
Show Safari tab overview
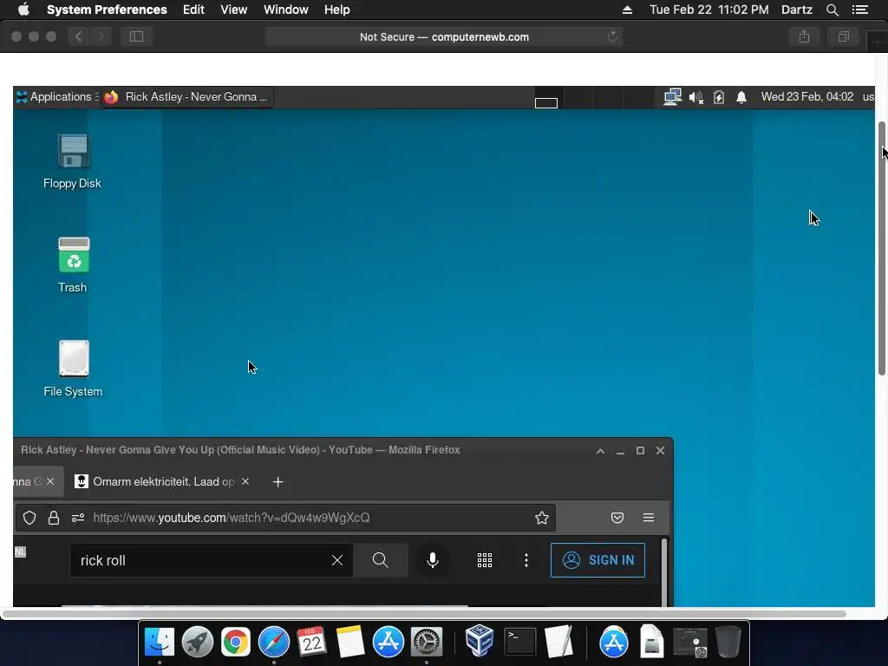(x=844, y=36)
